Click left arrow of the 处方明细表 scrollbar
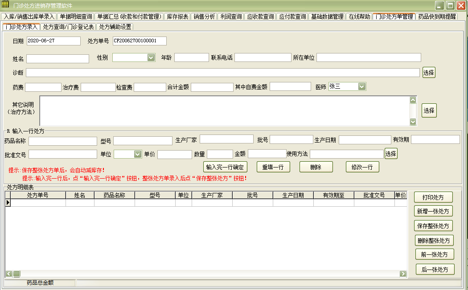The width and height of the screenshot is (468, 290). (x=9, y=274)
